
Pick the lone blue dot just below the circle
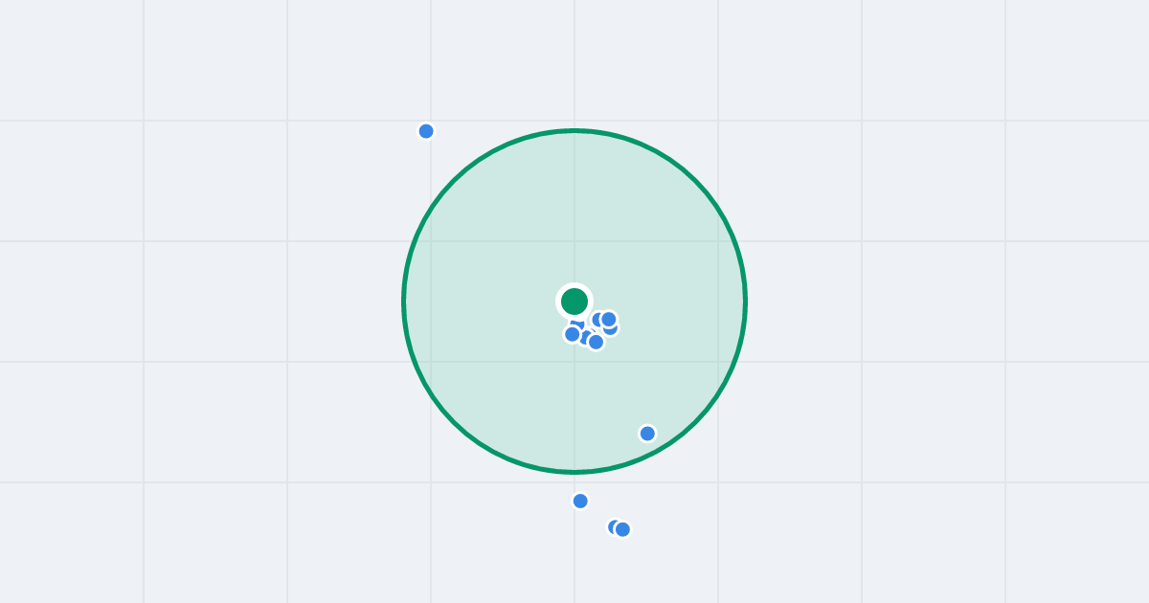point(580,501)
